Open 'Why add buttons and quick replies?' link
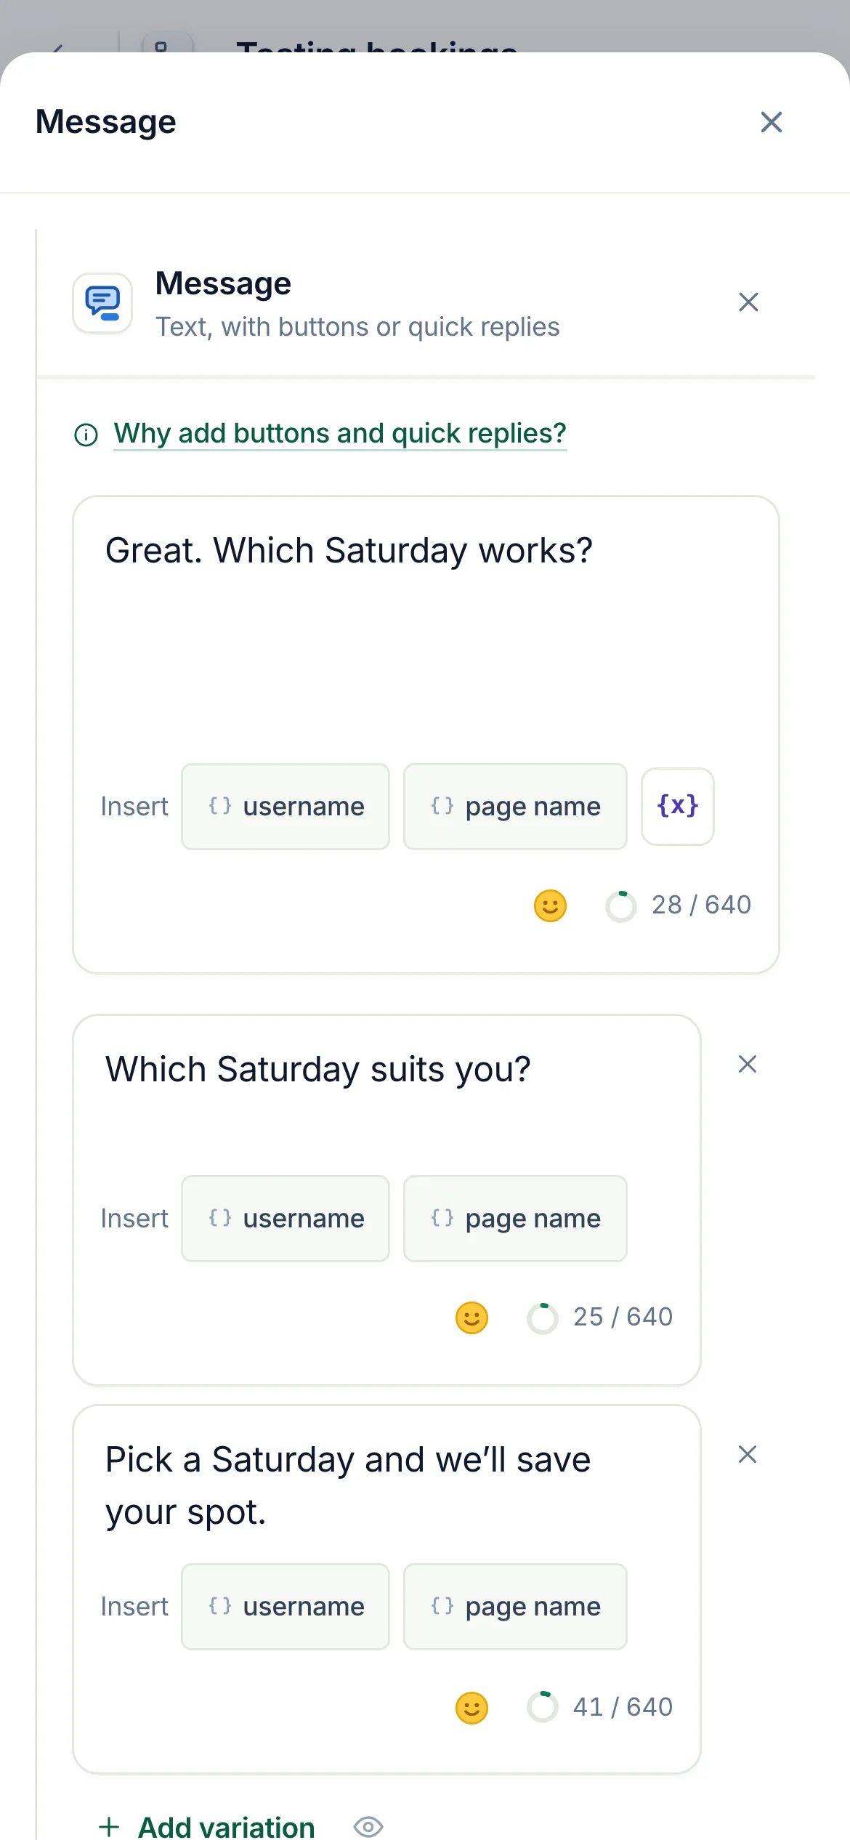 pos(340,433)
